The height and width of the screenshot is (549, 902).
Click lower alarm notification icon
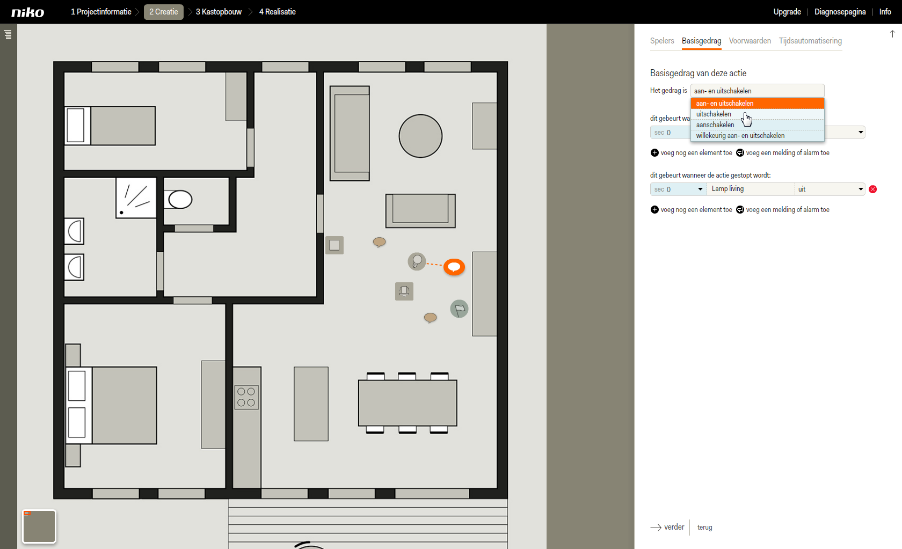[x=740, y=210]
